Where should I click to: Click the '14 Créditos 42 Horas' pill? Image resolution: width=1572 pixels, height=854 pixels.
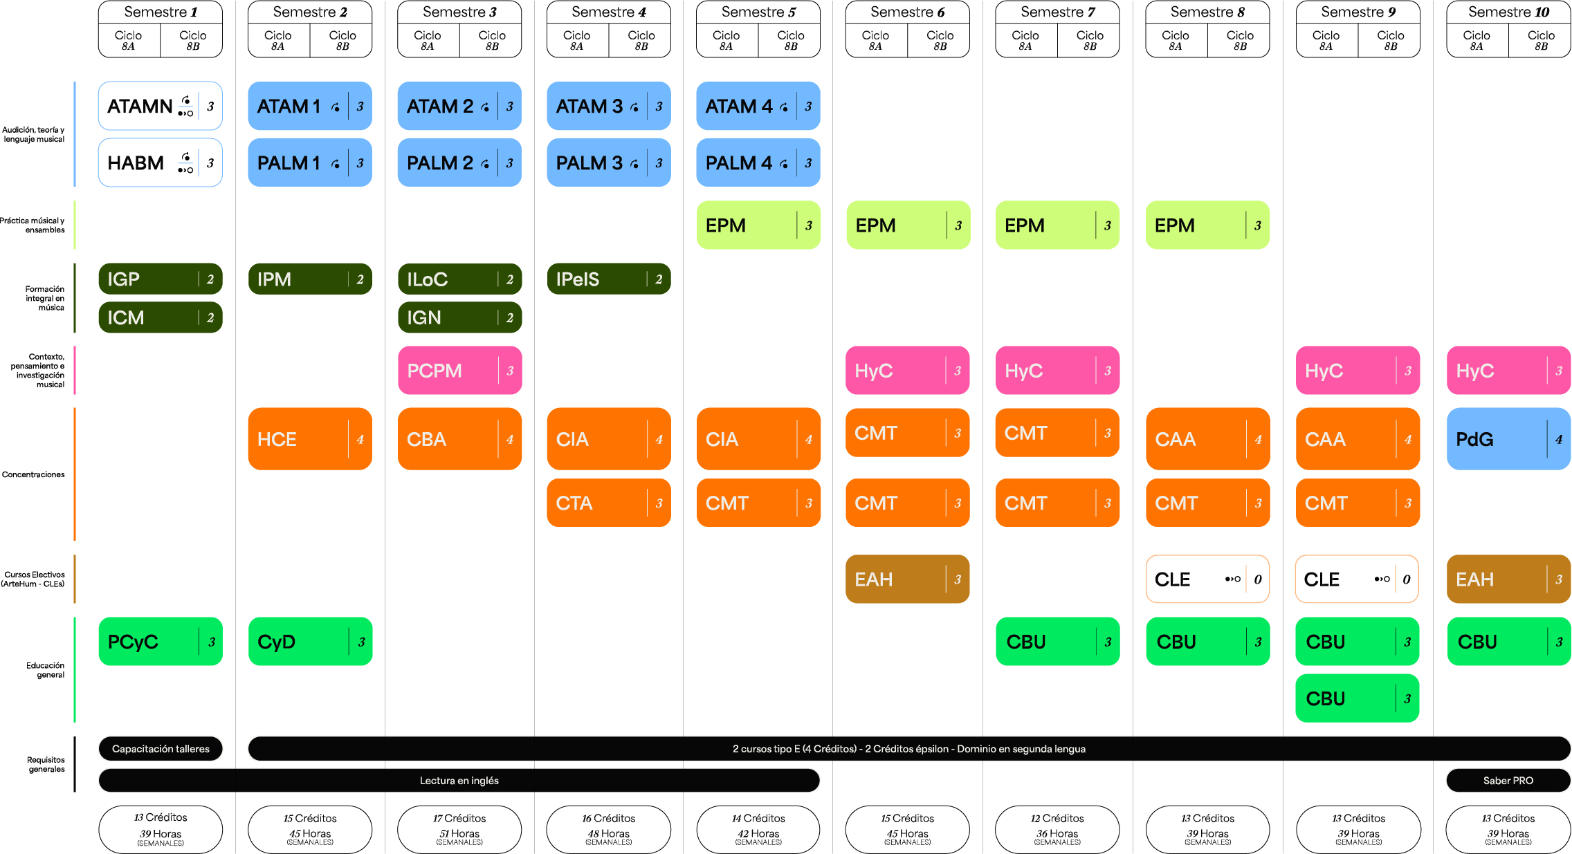[758, 830]
